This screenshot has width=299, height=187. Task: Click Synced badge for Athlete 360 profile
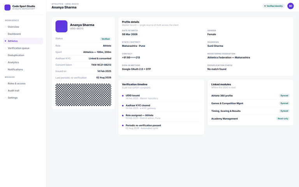284,95
